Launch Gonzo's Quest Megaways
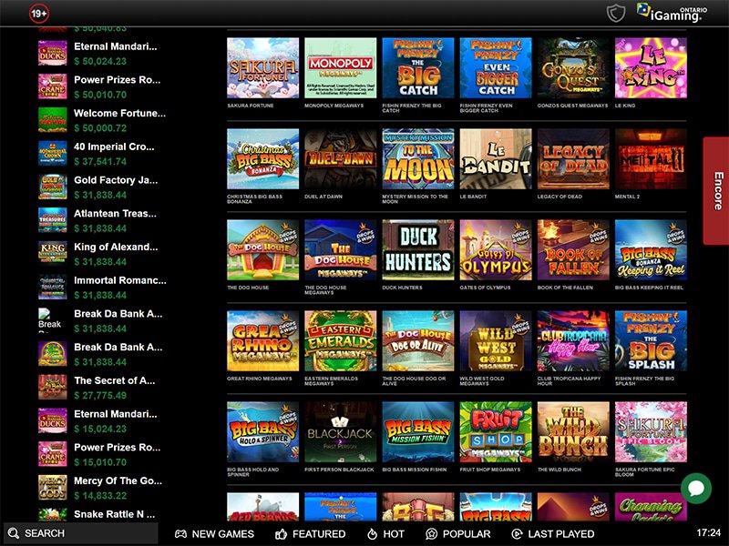Viewport: 729px width, 546px height. (x=573, y=67)
